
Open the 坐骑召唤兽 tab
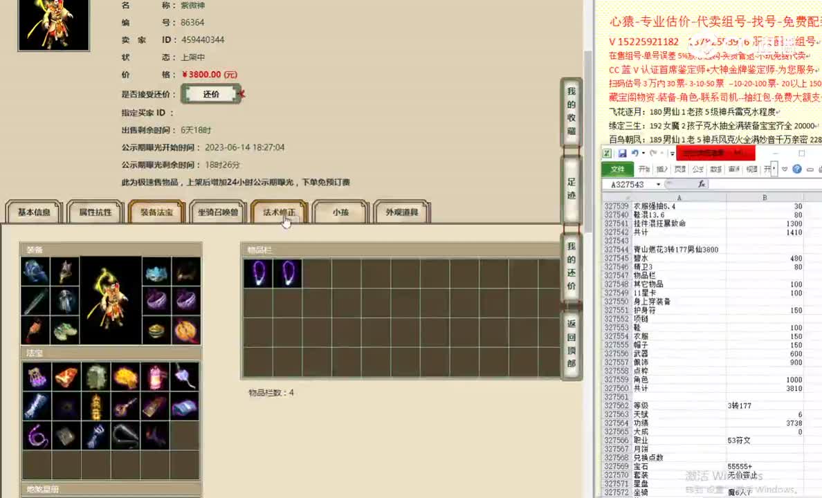point(218,212)
